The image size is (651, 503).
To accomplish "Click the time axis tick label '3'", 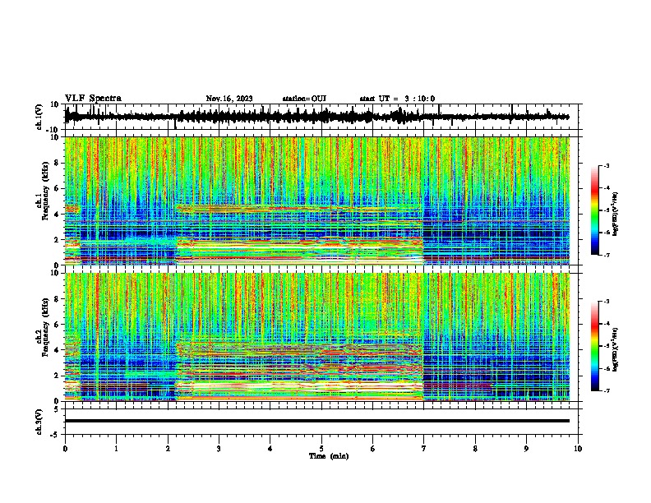I will 219,449.
